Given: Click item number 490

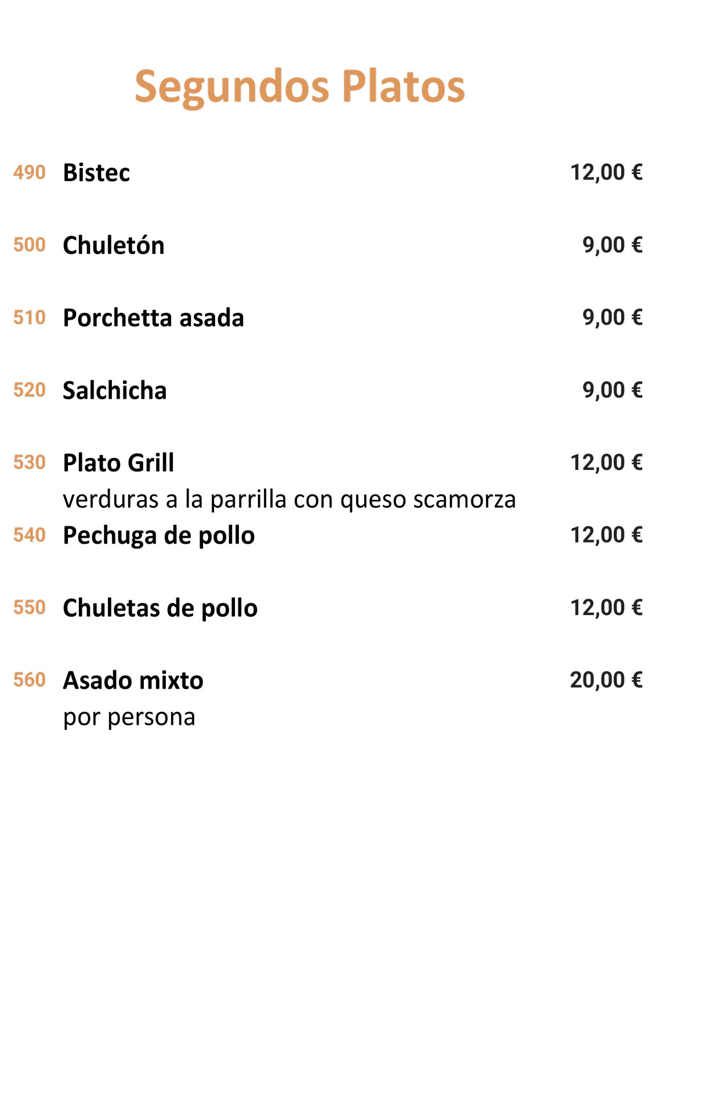Looking at the screenshot, I should (30, 172).
